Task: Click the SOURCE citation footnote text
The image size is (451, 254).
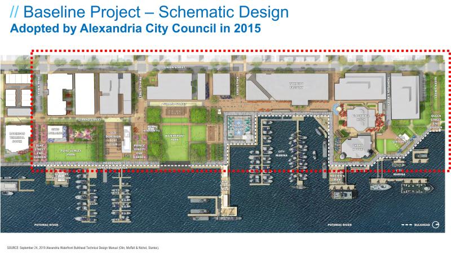Action: click(83, 247)
